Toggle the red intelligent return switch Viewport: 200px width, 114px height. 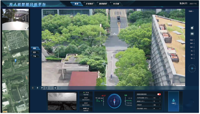(x=159, y=94)
